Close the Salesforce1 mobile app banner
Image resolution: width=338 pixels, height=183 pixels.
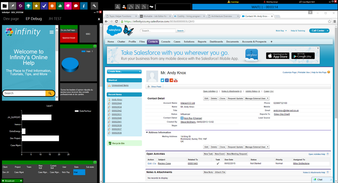318,48
